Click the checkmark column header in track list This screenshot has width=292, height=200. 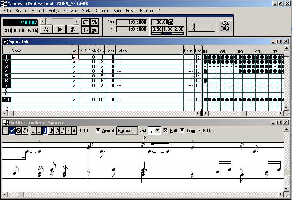tap(75, 51)
